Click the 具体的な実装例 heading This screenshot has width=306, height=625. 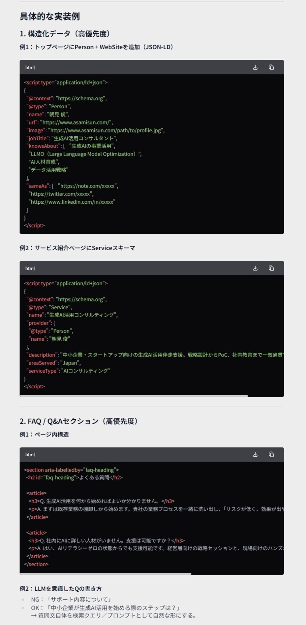click(50, 16)
